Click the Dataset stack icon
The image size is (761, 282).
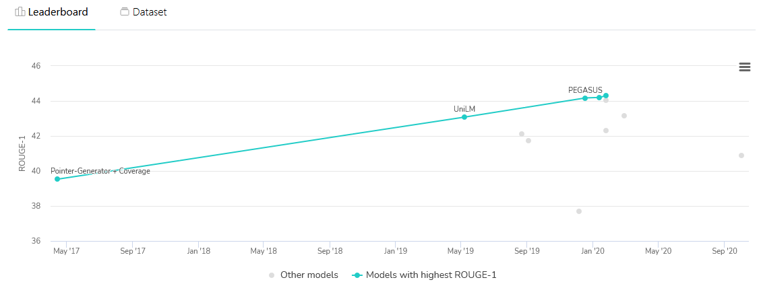[125, 12]
